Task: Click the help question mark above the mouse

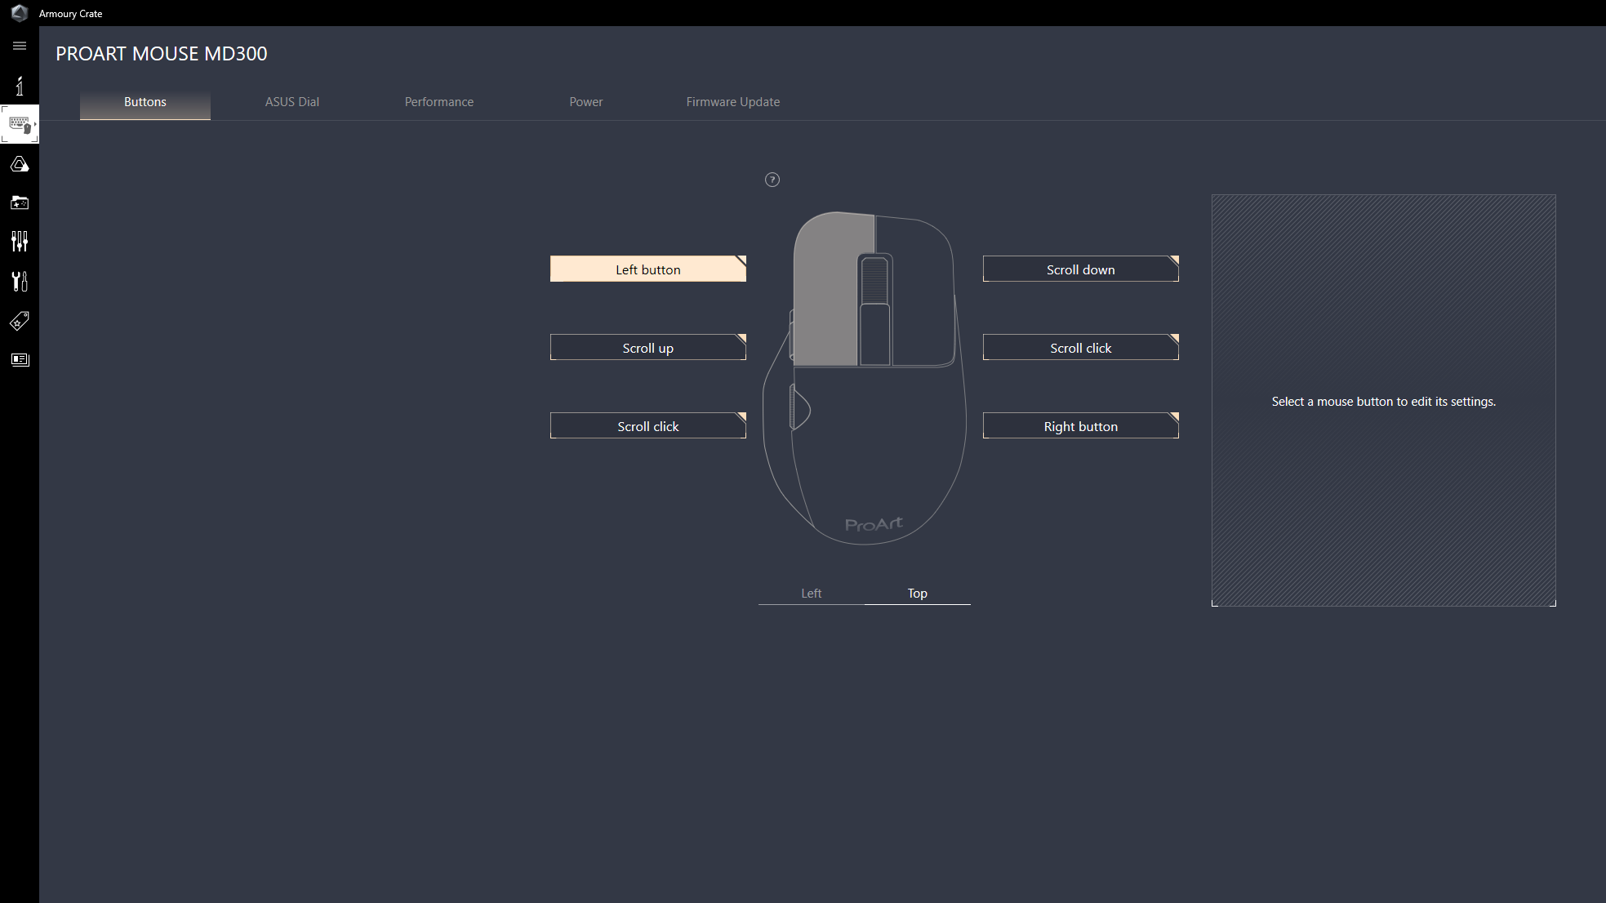Action: coord(772,180)
